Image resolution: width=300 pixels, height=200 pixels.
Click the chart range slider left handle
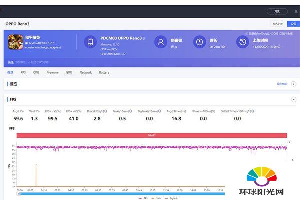coord(19,194)
